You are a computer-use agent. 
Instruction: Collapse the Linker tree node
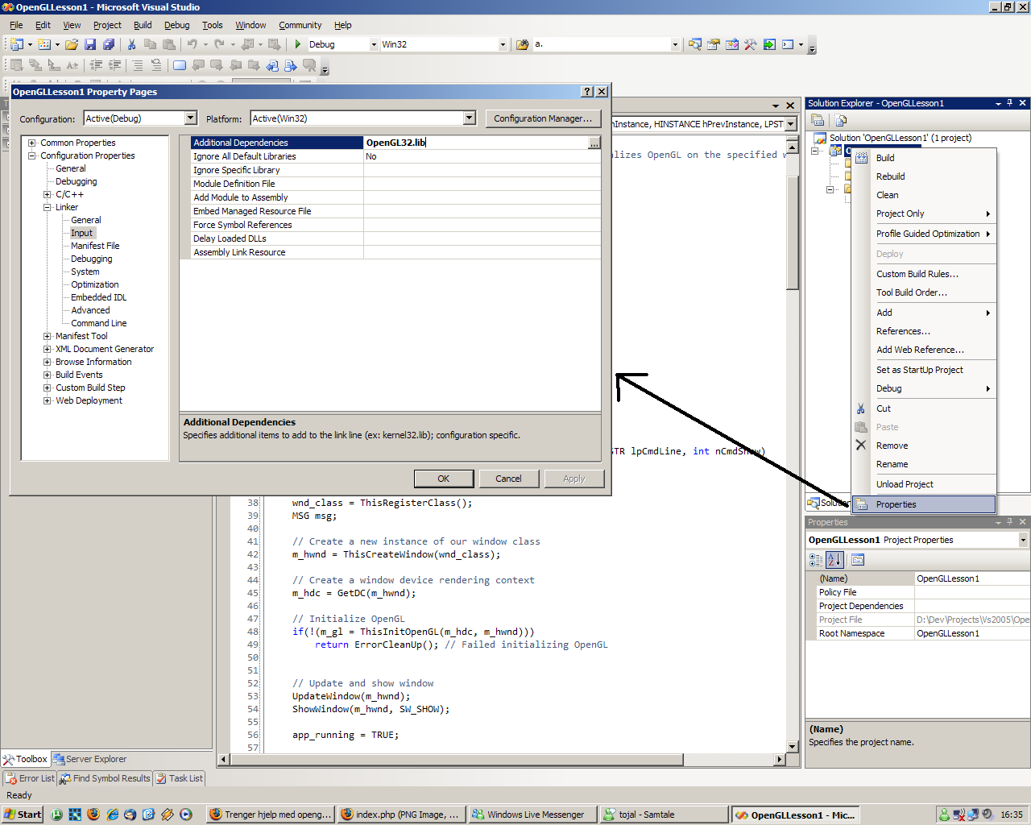[48, 207]
